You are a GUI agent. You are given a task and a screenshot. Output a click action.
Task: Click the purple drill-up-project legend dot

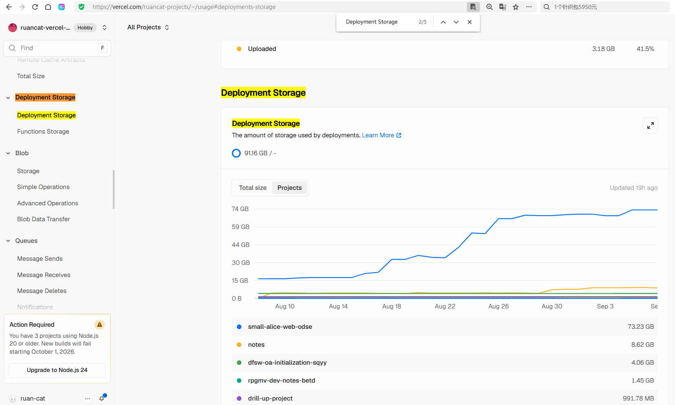click(x=239, y=398)
